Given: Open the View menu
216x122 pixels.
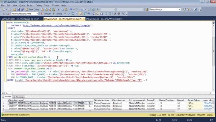Looking at the screenshot, I should (15, 5).
